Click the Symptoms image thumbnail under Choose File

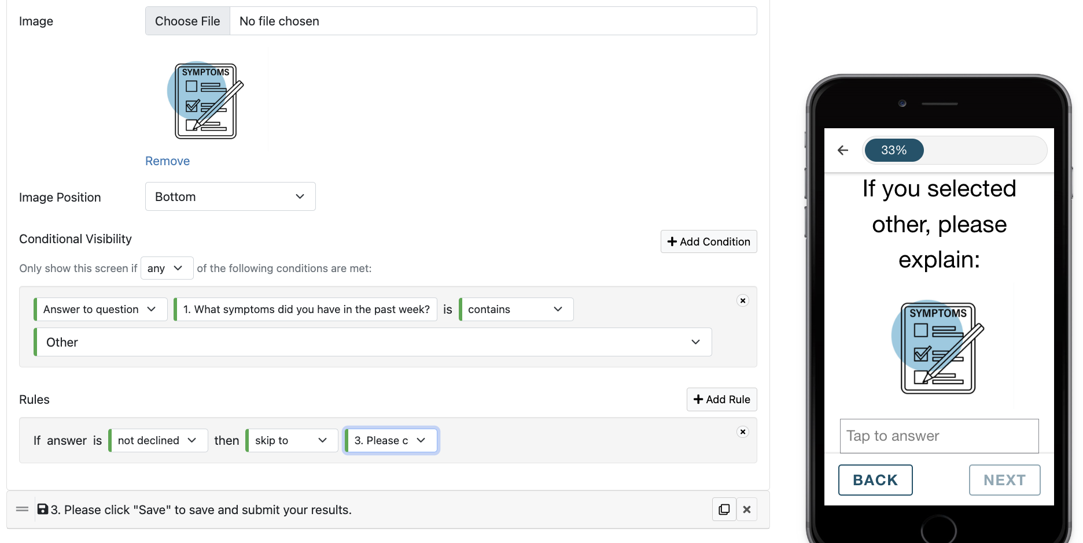click(206, 101)
